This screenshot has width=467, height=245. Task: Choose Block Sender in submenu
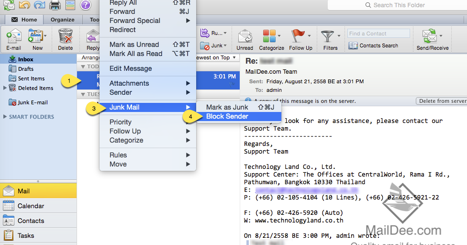click(x=239, y=116)
